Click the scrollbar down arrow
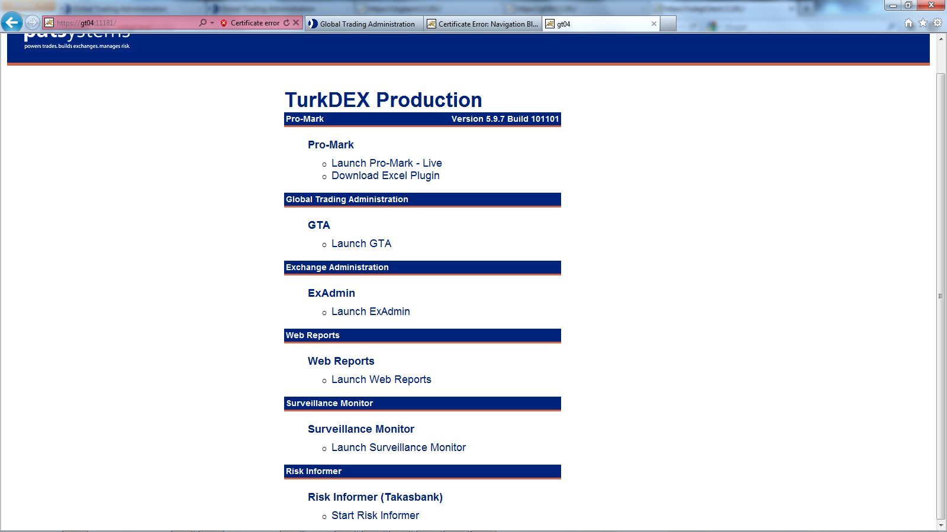This screenshot has width=947, height=532. pos(941,525)
